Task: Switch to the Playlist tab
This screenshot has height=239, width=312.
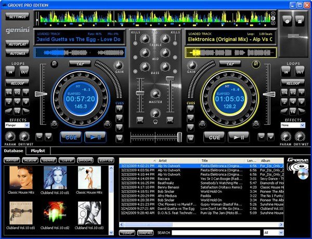Action: [x=38, y=151]
